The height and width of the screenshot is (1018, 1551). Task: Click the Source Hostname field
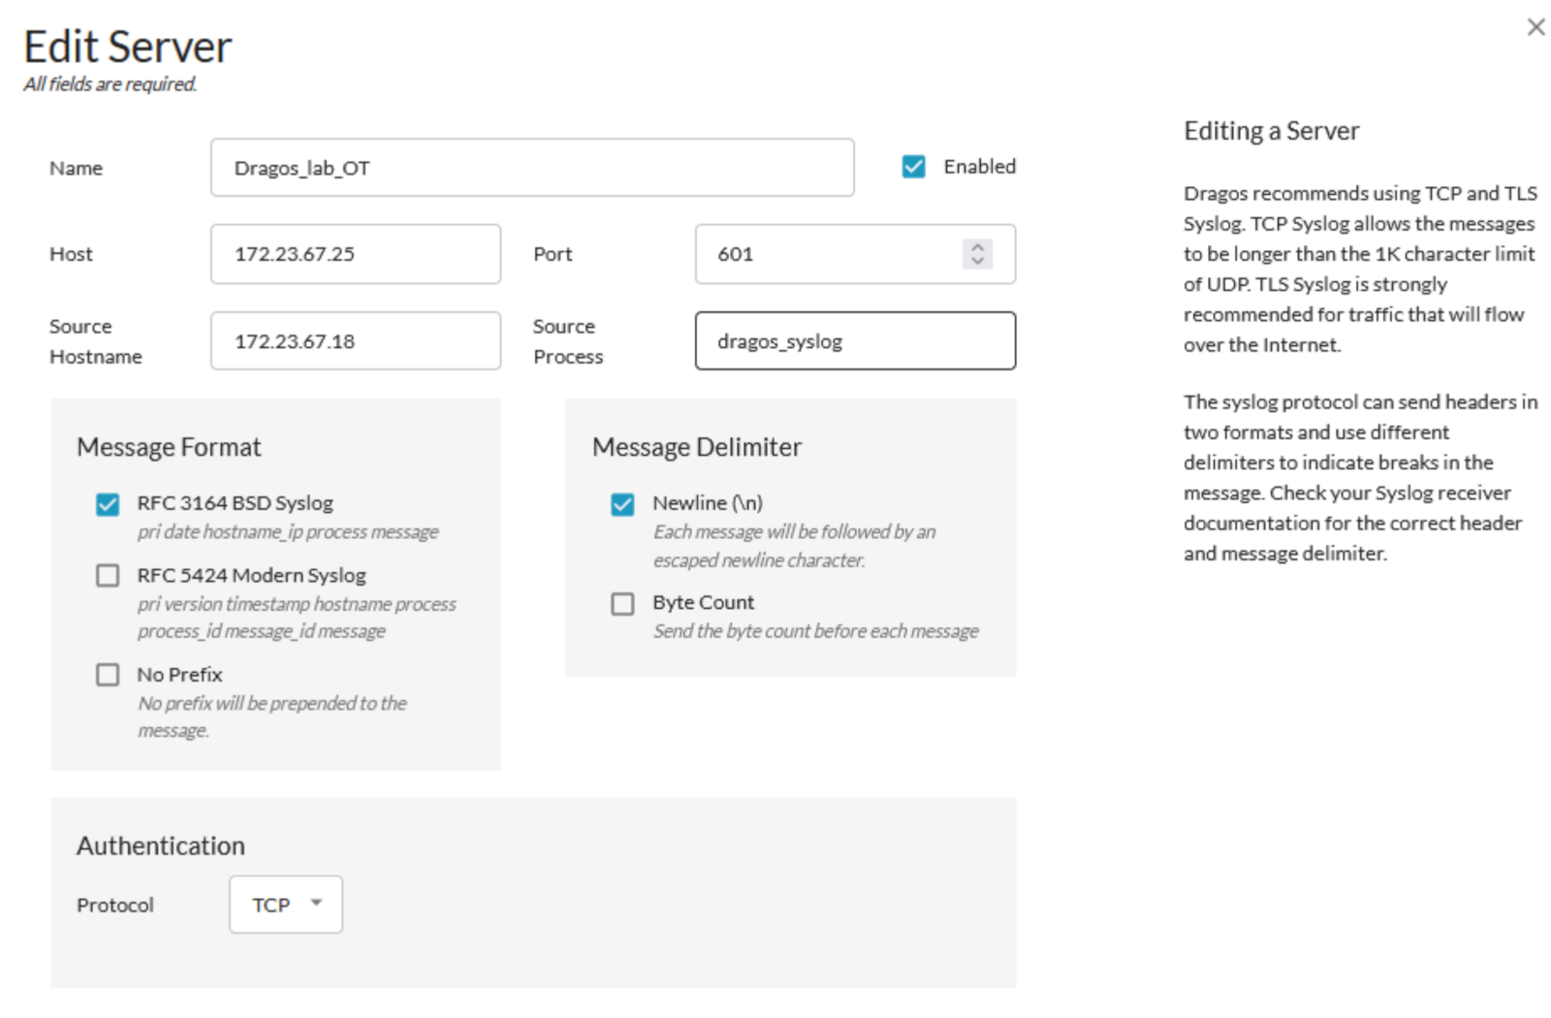(x=355, y=340)
